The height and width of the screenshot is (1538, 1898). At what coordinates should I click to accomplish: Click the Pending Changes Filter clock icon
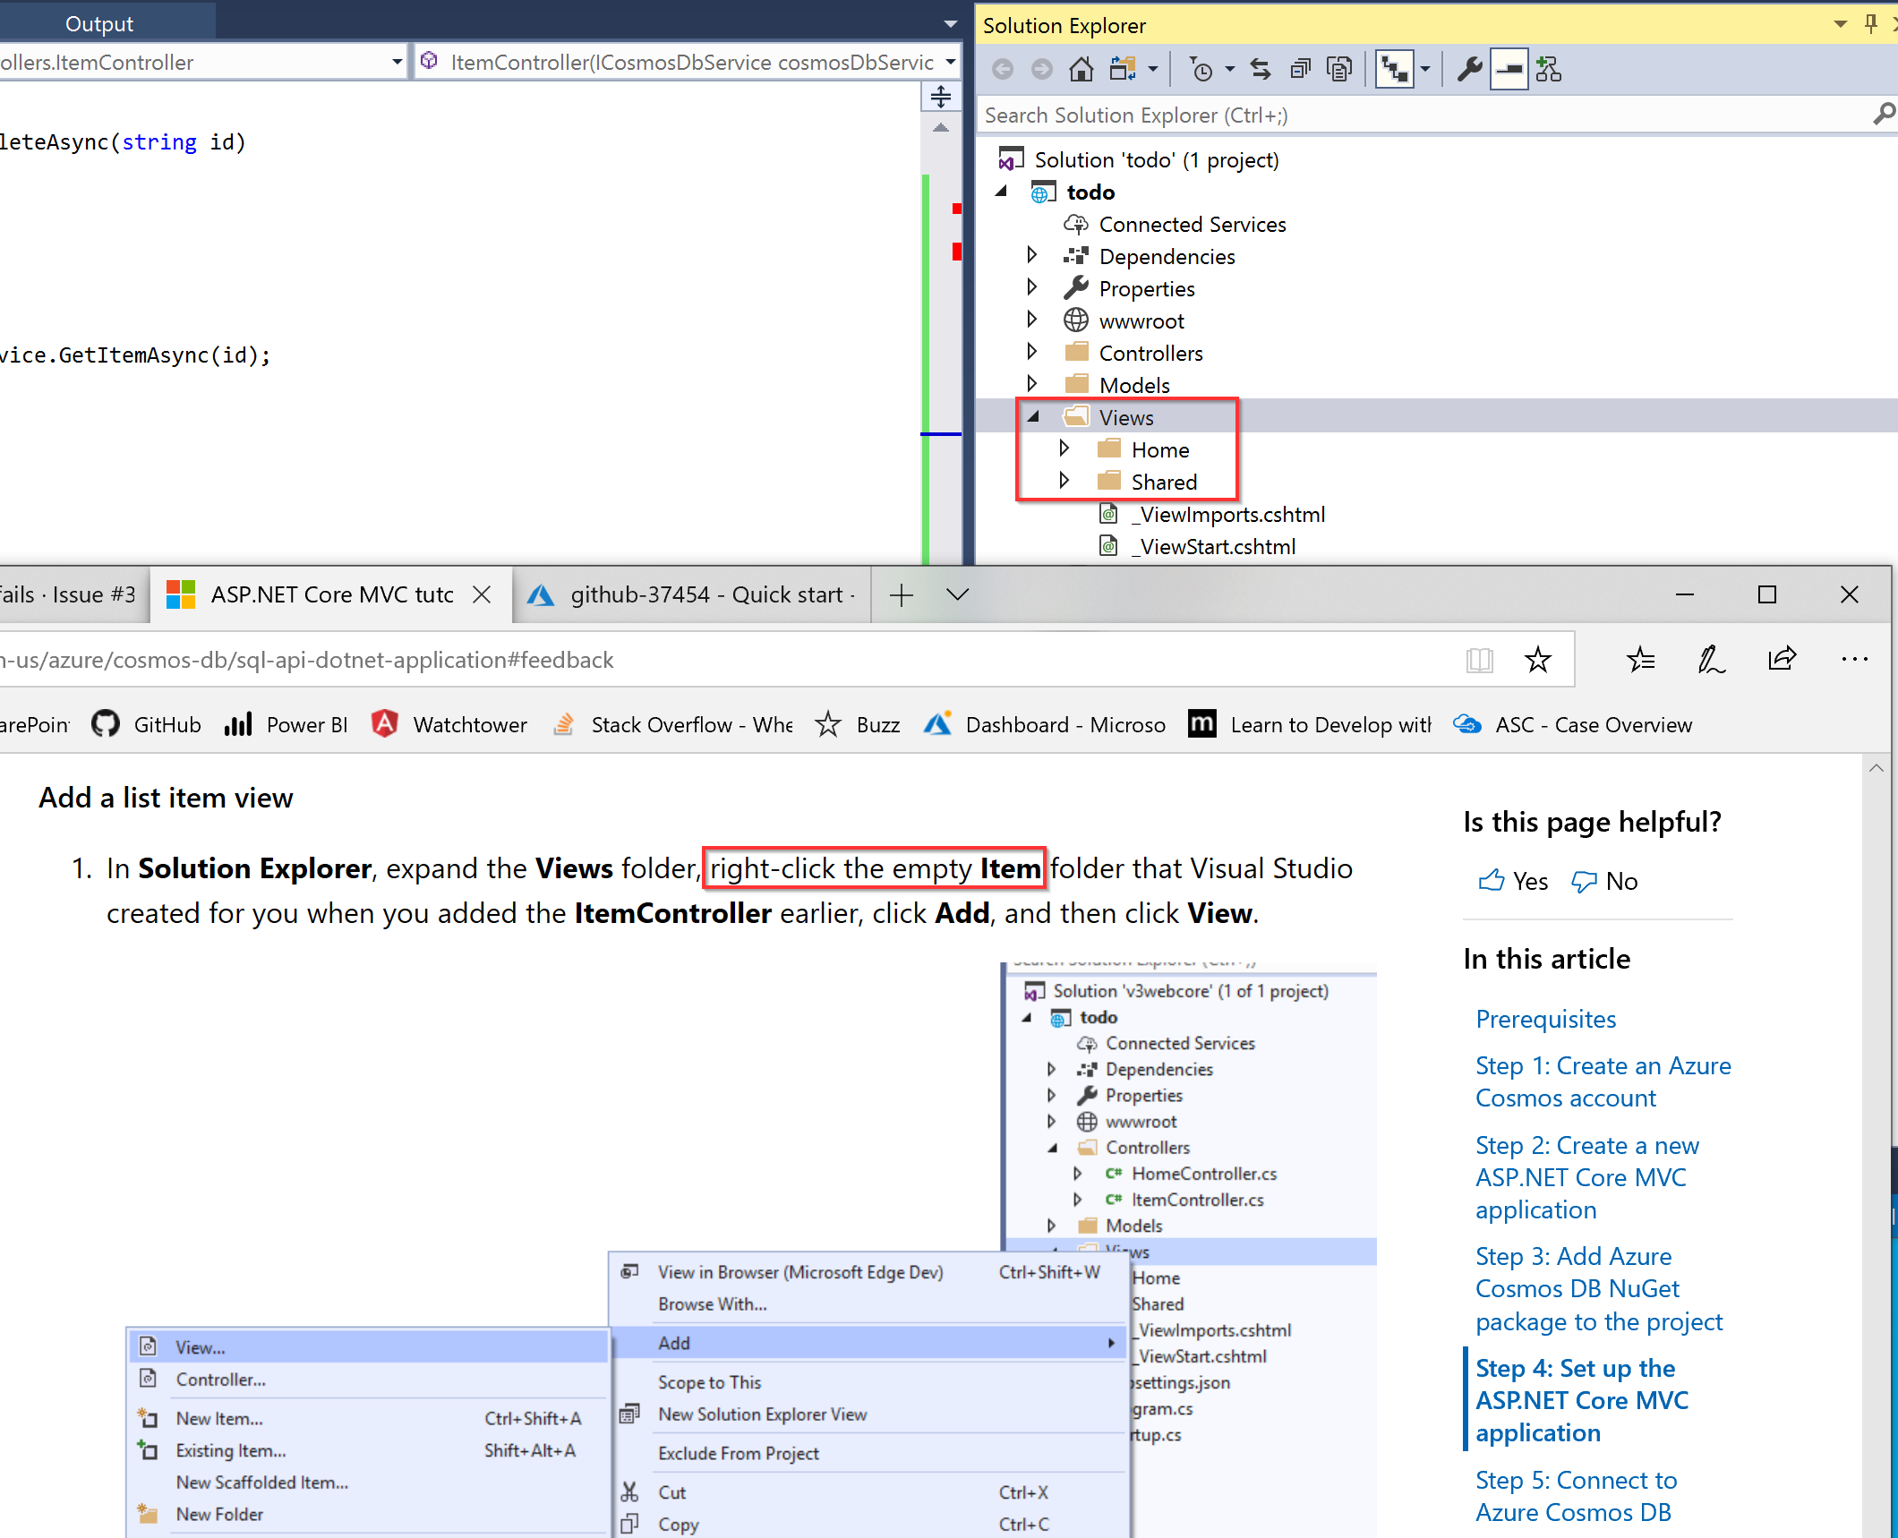1202,69
